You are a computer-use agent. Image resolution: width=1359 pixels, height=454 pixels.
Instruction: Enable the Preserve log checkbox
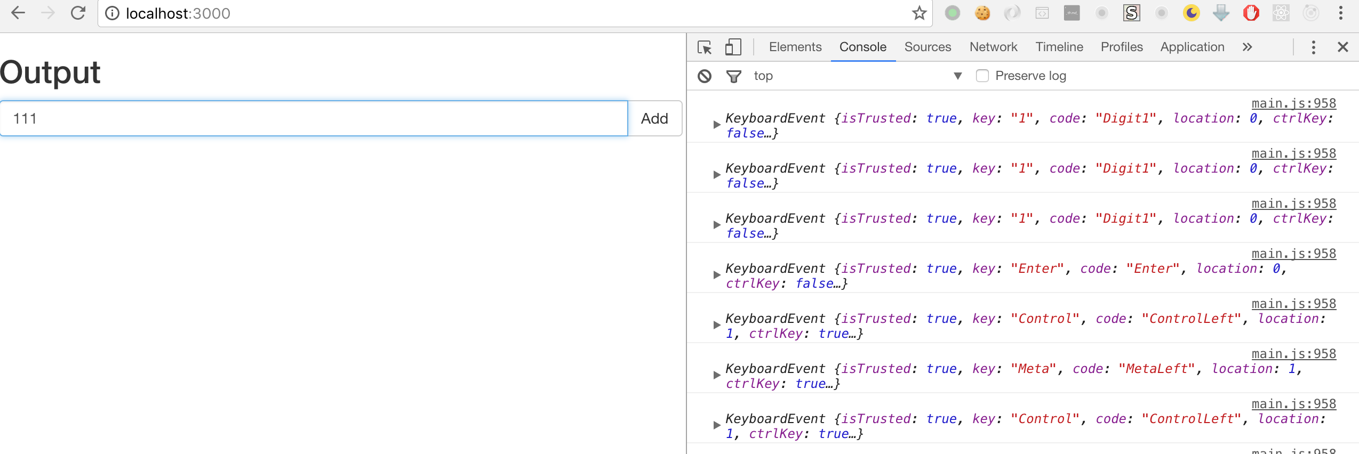point(982,76)
